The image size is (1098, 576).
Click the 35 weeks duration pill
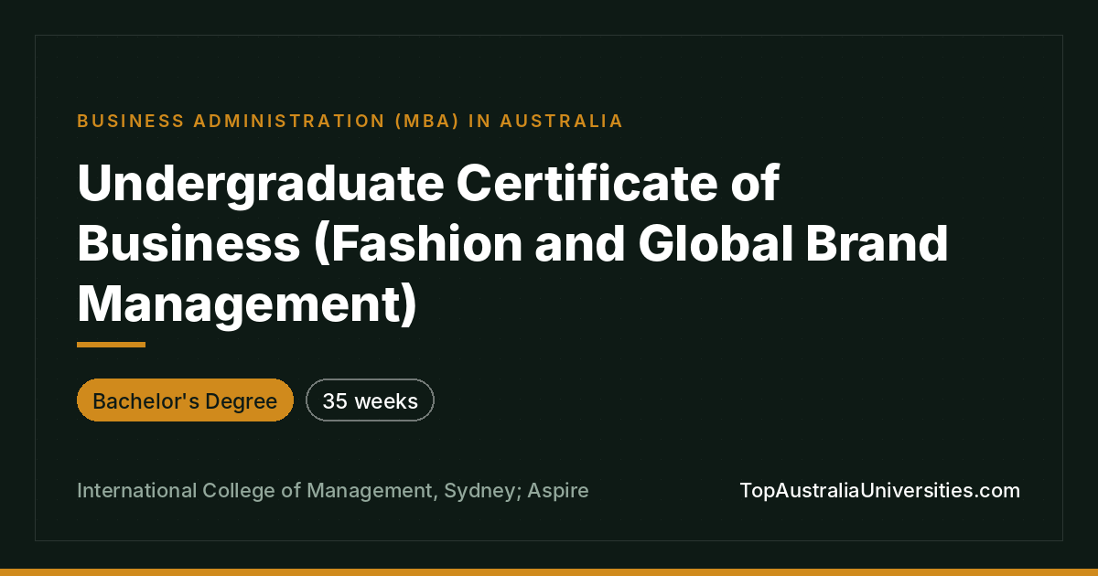coord(370,400)
